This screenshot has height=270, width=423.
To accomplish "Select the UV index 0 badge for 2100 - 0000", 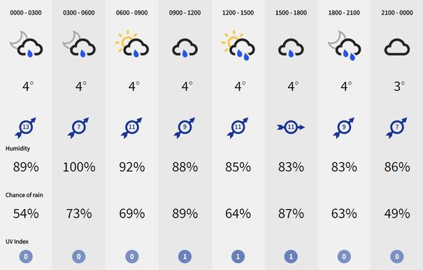I will pos(397,257).
